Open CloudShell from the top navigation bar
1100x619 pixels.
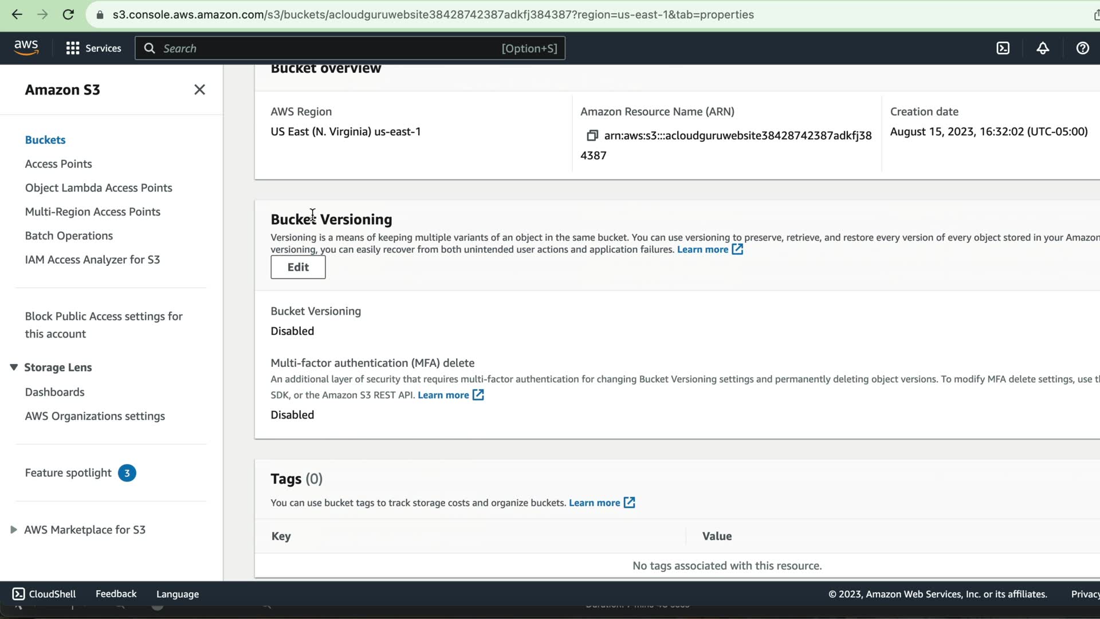(x=1003, y=48)
